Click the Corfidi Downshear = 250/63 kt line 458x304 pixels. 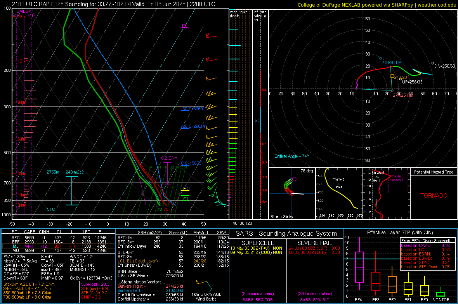click(x=151, y=295)
